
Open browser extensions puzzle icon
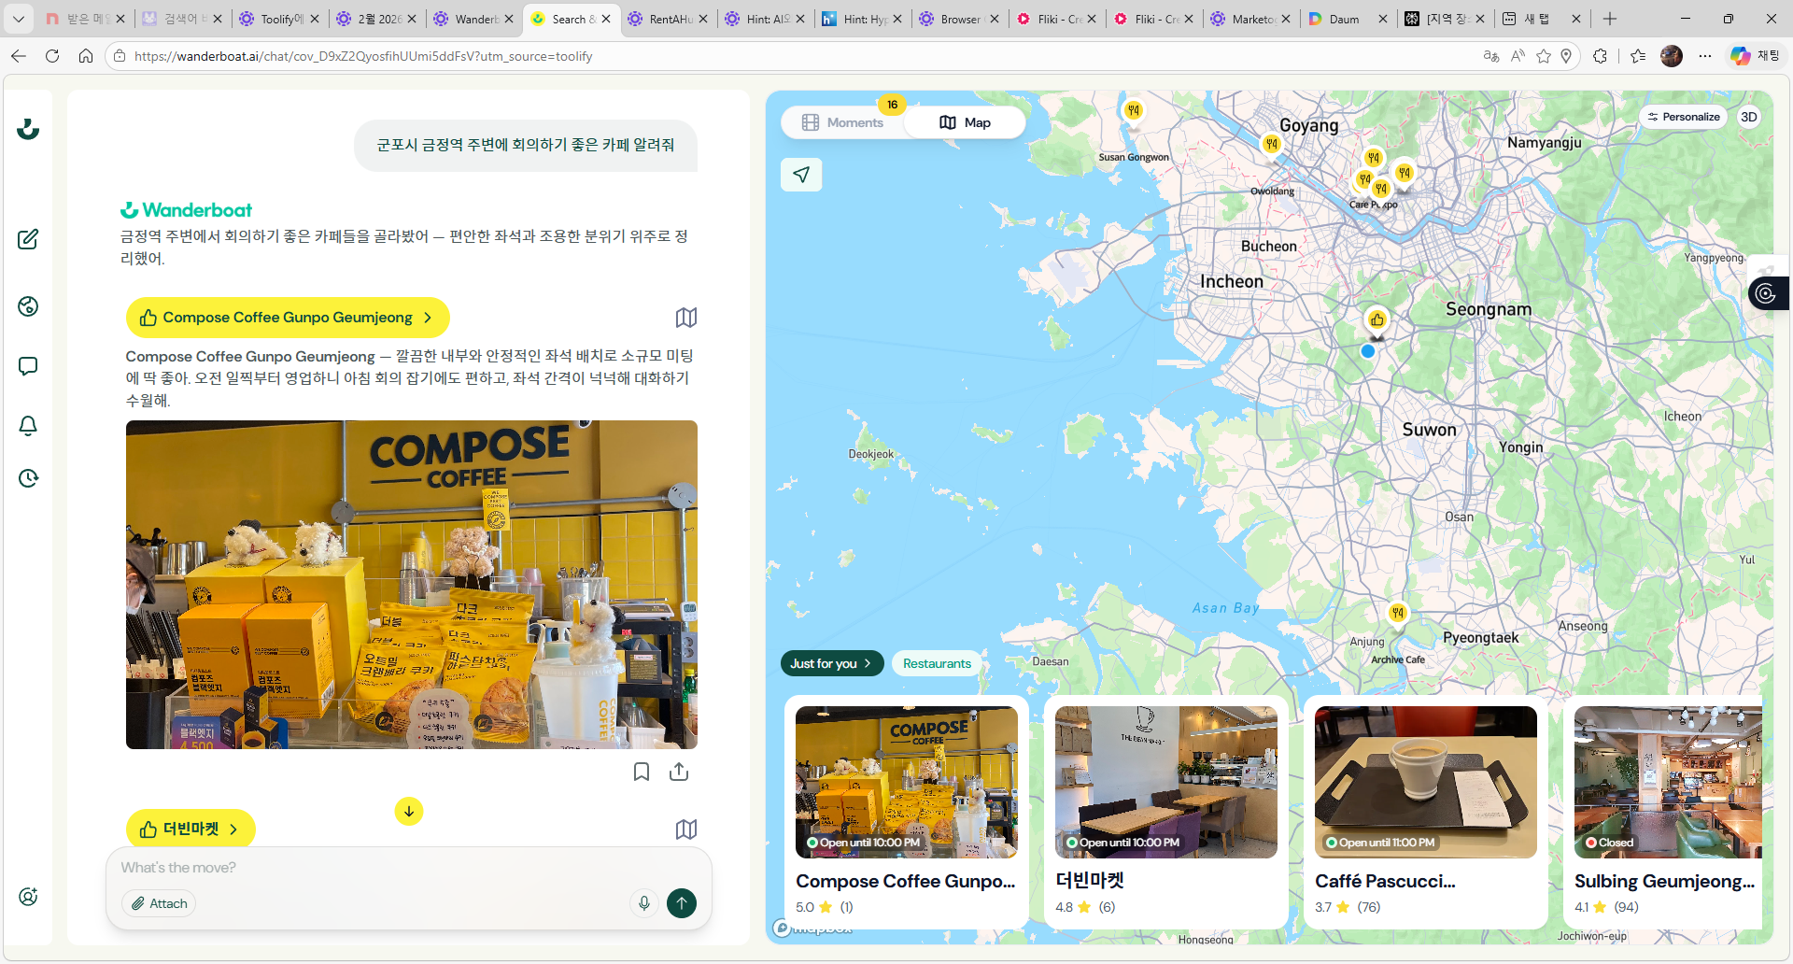coord(1601,56)
